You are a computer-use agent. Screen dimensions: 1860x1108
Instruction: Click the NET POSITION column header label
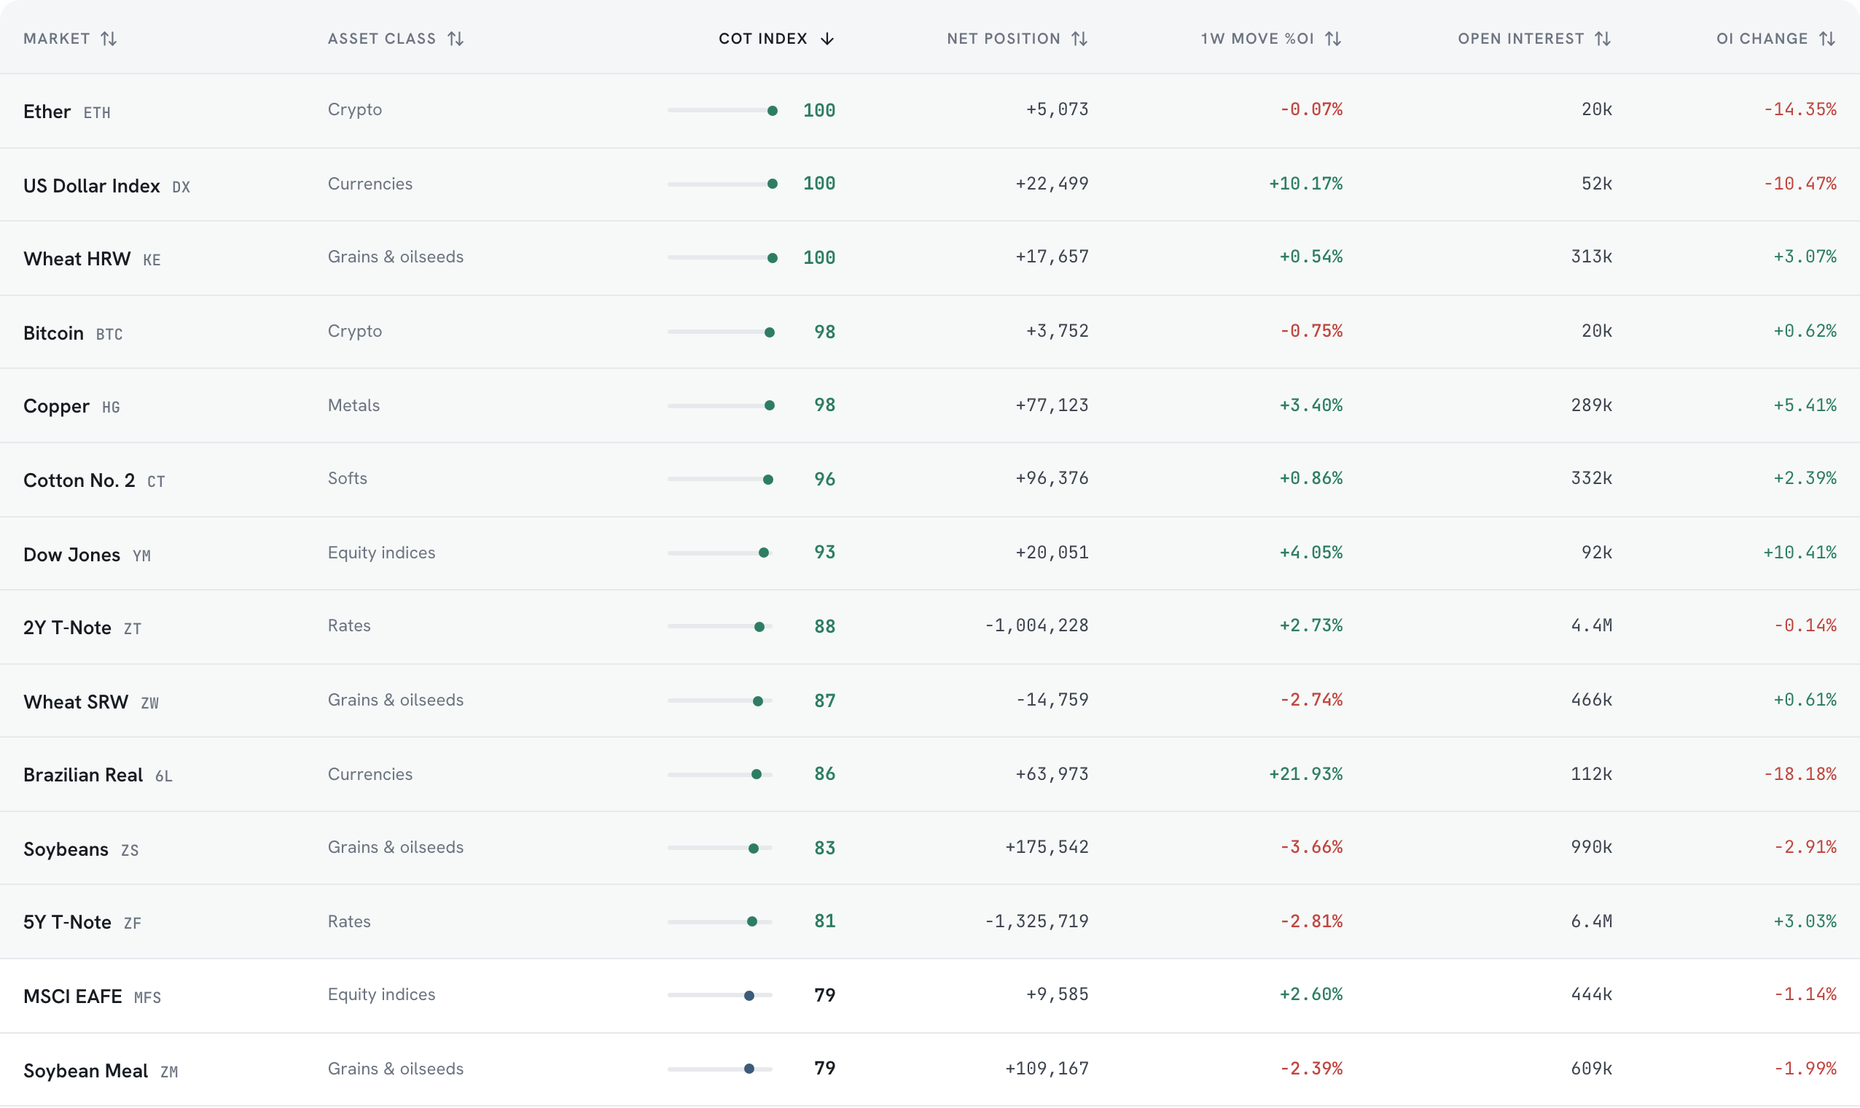1004,39
